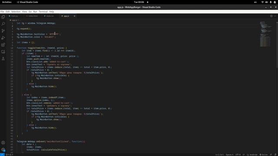Open the Help menu
278x156 pixels.
pyautogui.click(x=51, y=12)
